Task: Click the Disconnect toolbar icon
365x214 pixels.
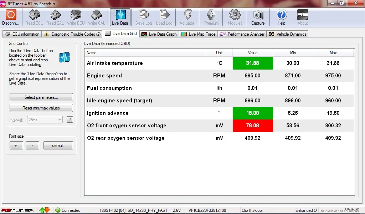Action: (x=11, y=15)
